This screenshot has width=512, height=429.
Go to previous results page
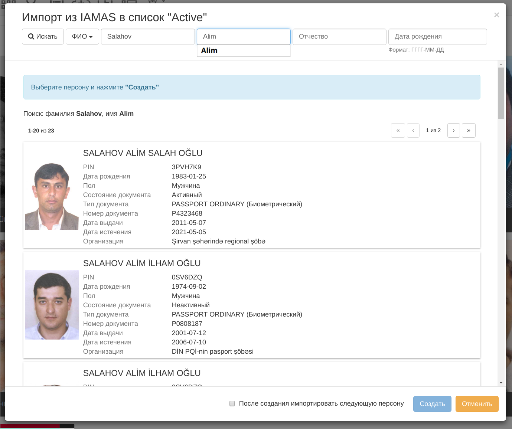[413, 130]
